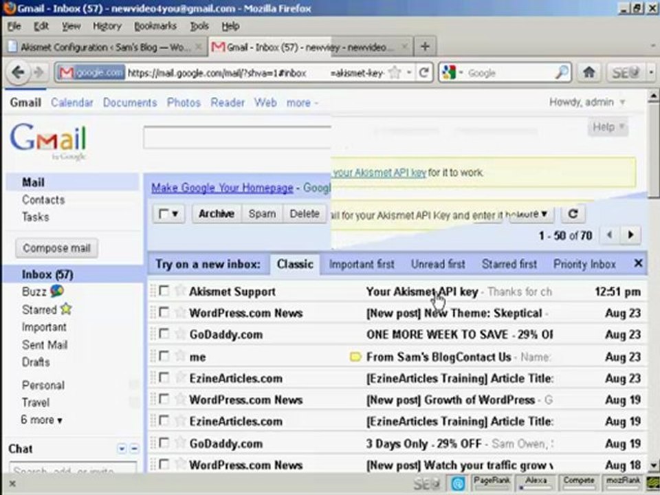Viewport: 660px width, 495px height.
Task: Minimize the Chat panel with the dash icon
Action: tap(134, 449)
